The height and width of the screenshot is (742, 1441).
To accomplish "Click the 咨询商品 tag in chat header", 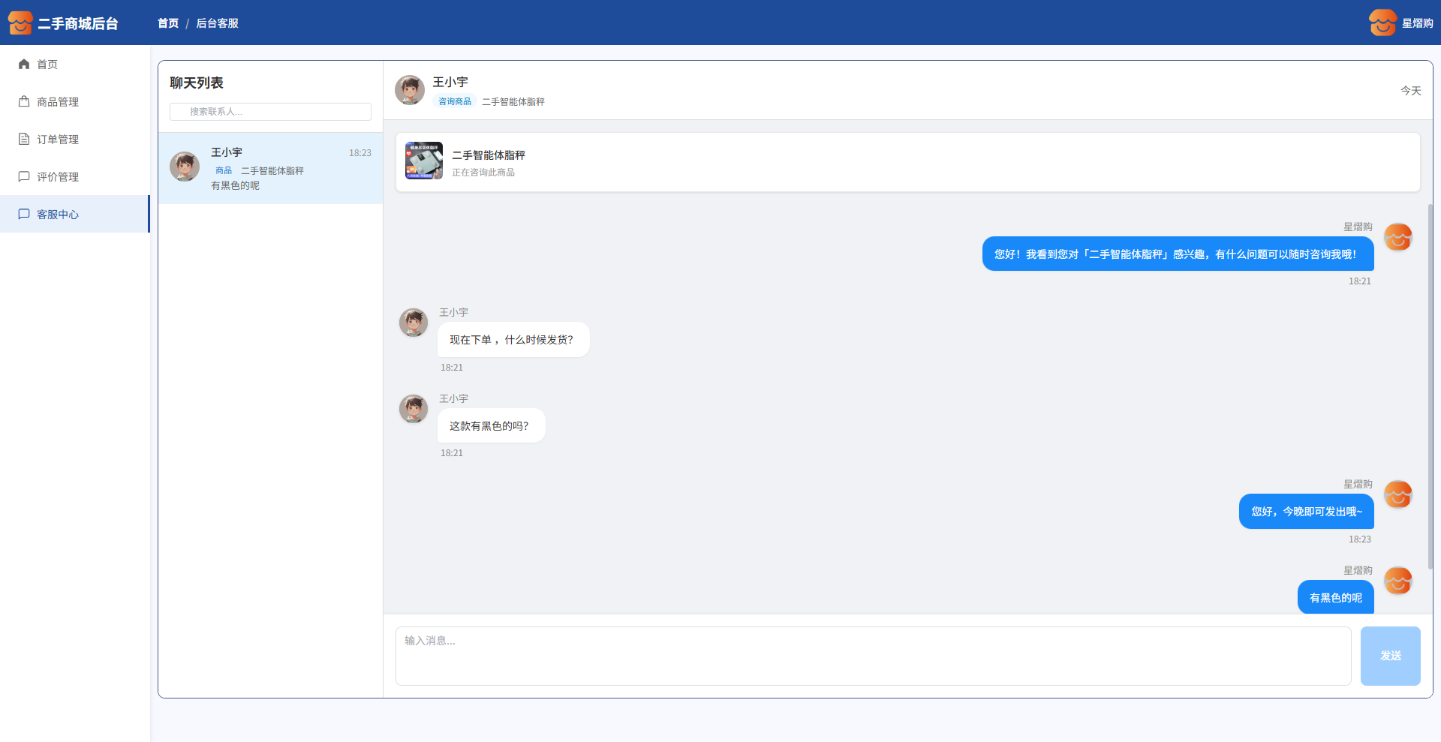I will pyautogui.click(x=455, y=102).
